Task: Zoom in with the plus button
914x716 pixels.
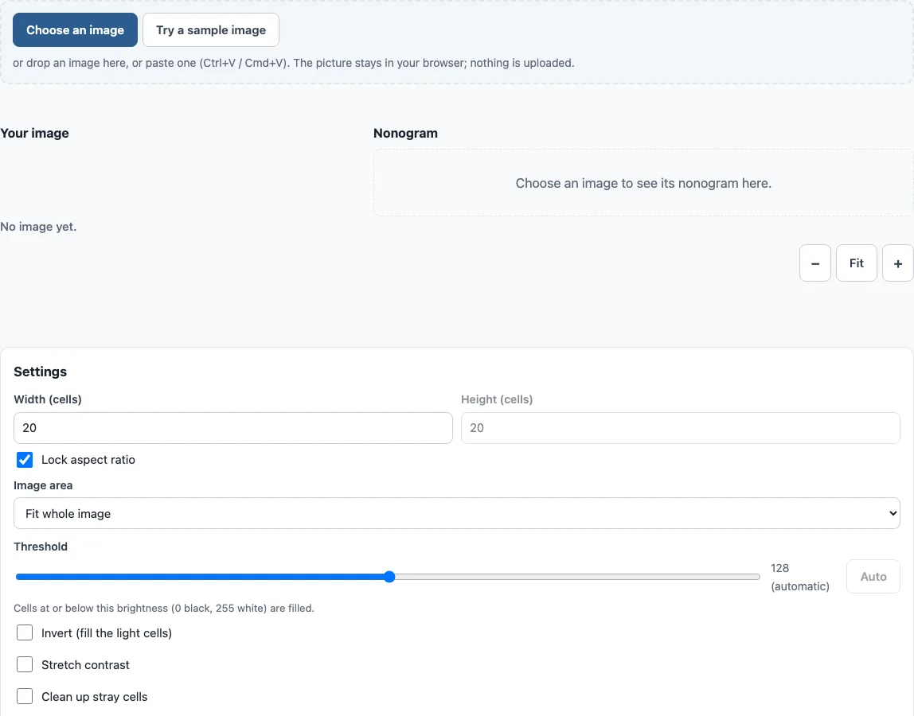Action: (x=898, y=263)
